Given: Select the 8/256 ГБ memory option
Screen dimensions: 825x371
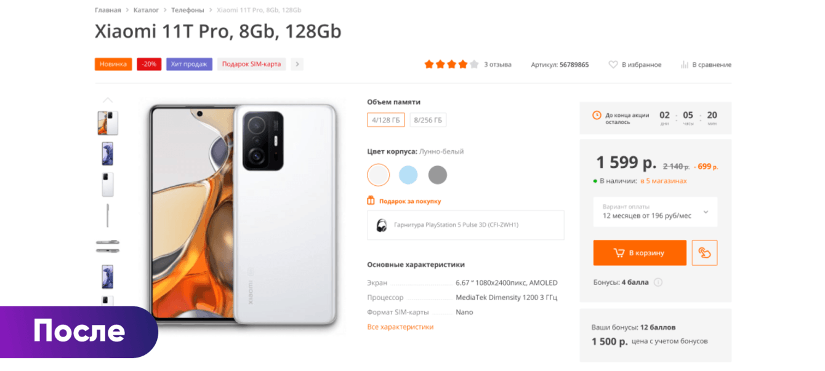Looking at the screenshot, I should [428, 120].
